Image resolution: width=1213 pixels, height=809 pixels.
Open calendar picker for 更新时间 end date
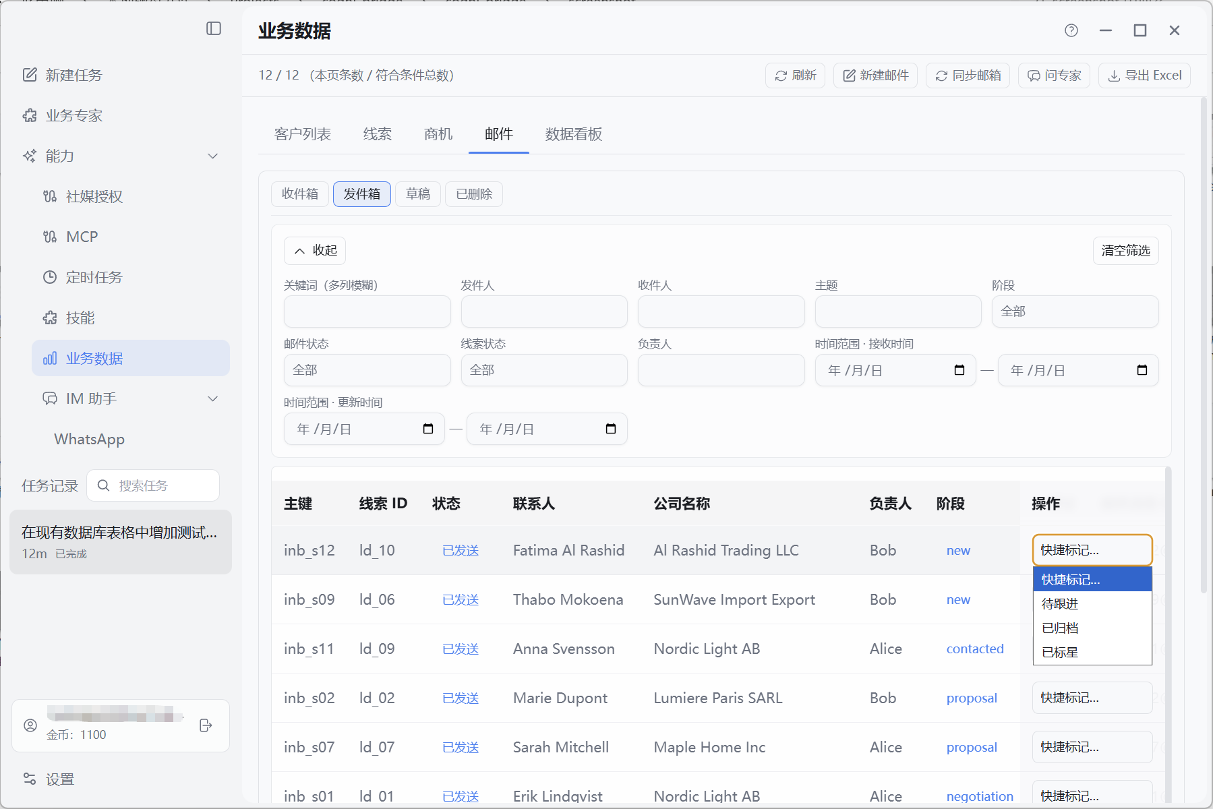[611, 429]
